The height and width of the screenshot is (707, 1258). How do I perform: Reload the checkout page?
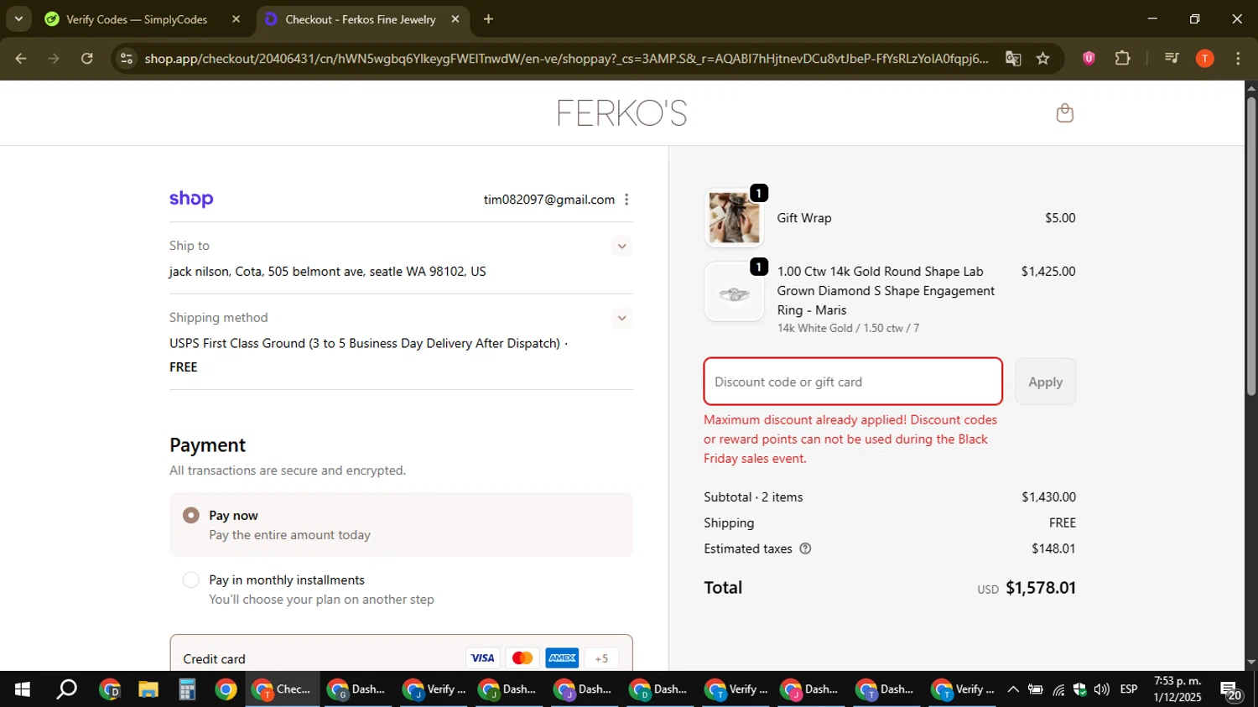click(87, 59)
